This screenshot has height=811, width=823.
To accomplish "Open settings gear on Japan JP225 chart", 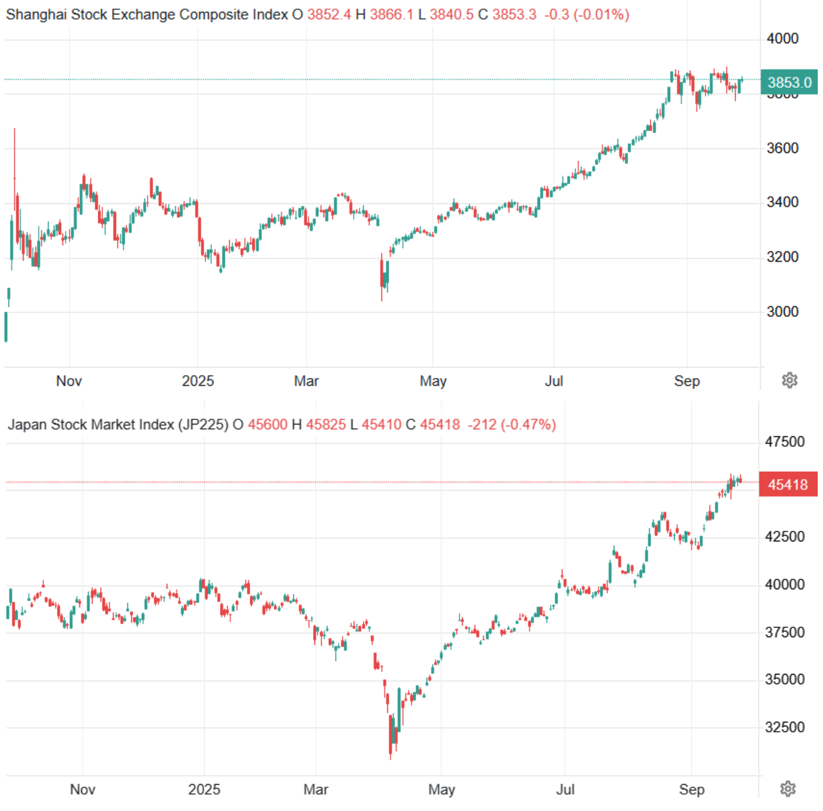I will (x=788, y=788).
